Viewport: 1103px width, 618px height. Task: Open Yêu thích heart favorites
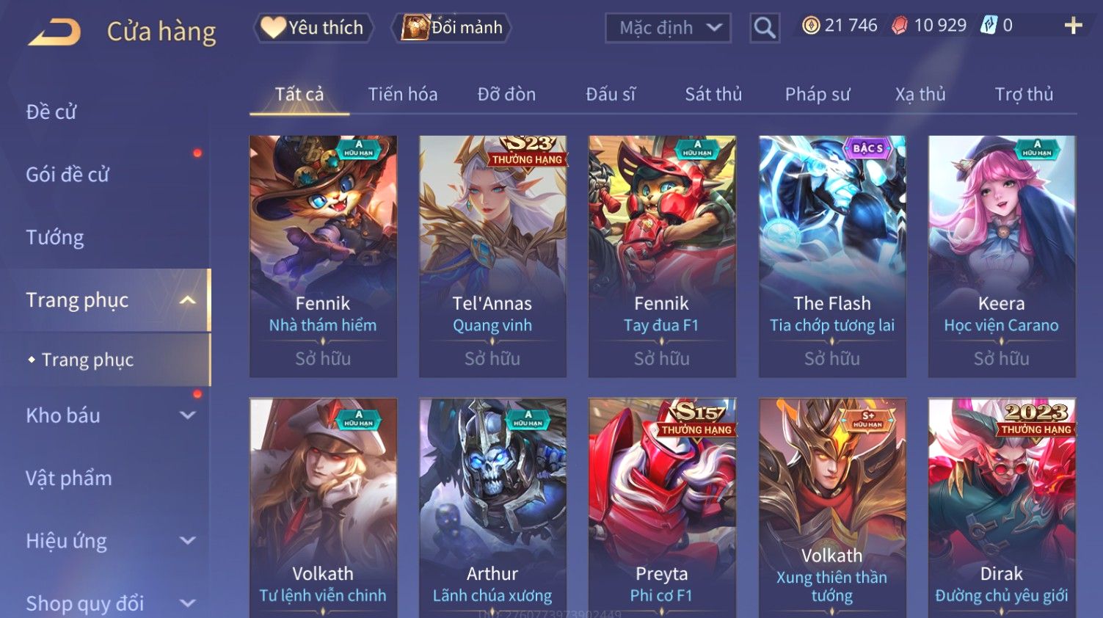click(x=313, y=28)
